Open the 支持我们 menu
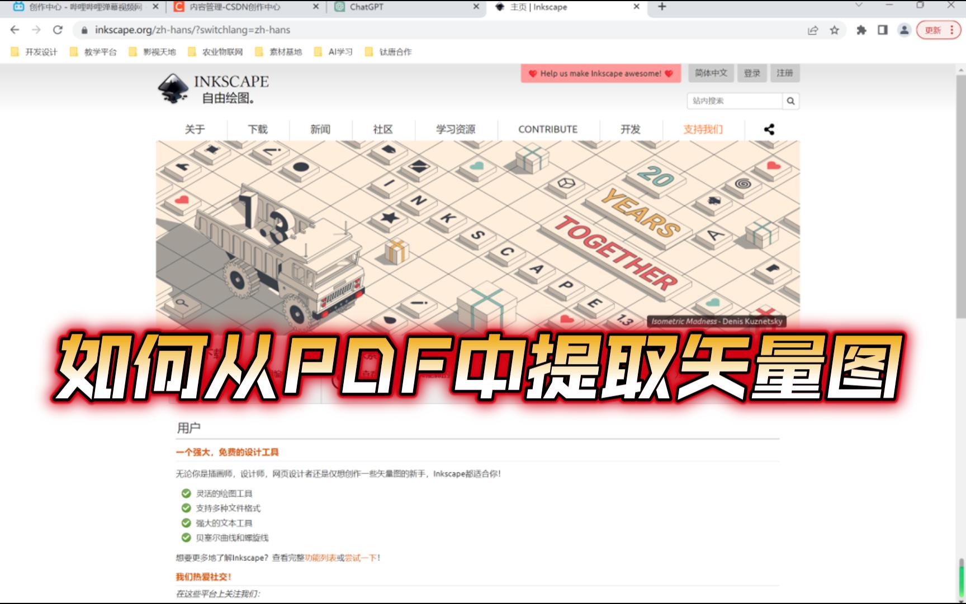This screenshot has width=966, height=604. [x=703, y=129]
